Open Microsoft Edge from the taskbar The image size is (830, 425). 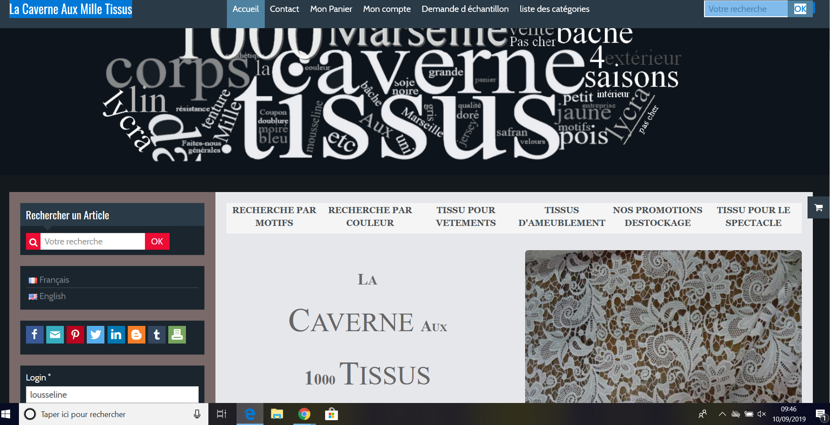coord(250,414)
